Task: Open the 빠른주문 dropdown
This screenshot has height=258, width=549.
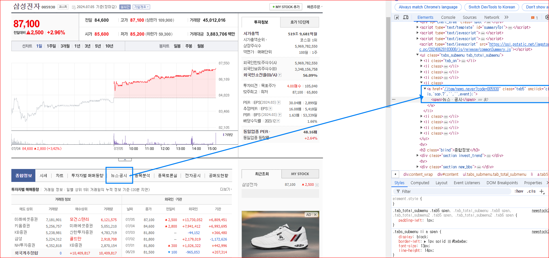Action: coord(315,7)
